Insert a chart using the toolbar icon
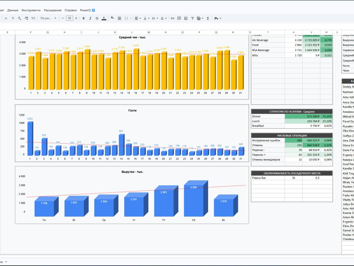 [186, 18]
